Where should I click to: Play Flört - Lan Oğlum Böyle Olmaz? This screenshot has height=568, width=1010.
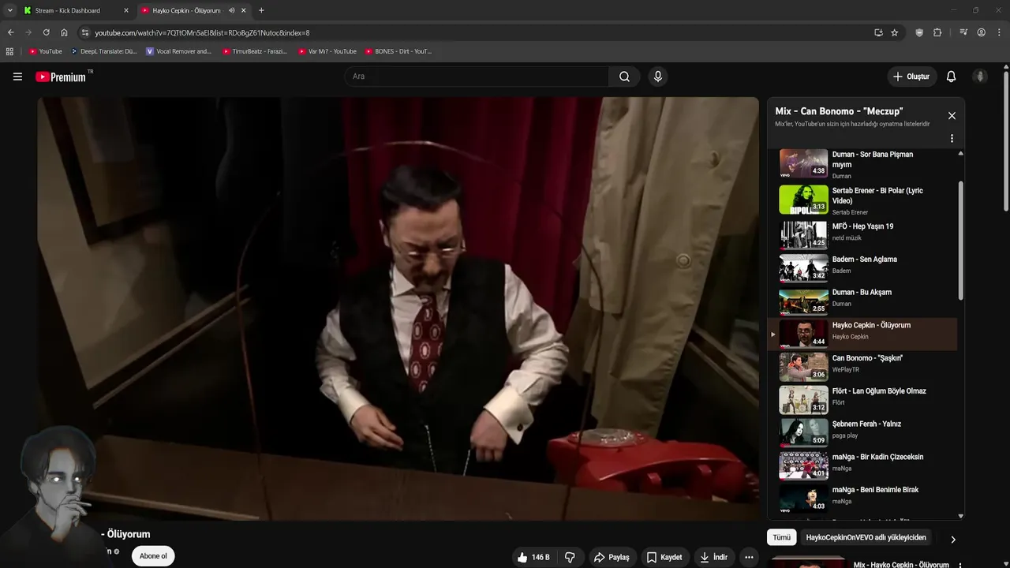tap(862, 400)
